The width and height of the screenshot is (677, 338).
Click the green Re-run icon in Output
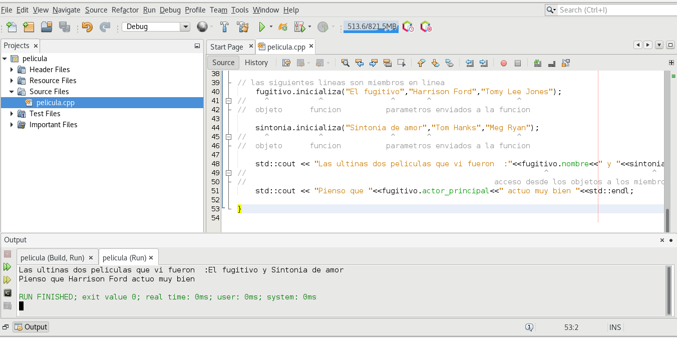8,267
